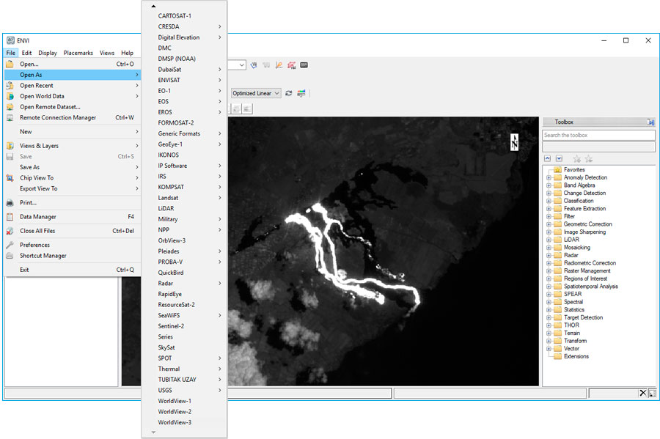Click the Search the toolbox field
660x439 pixels.
click(598, 136)
